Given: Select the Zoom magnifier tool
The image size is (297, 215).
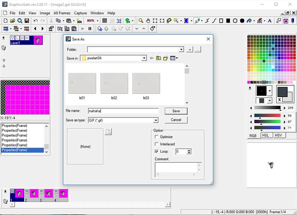Looking at the screenshot, I should 141,21.
